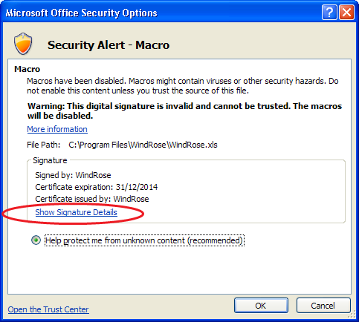Open the Trust Center link
Viewport: 359px width, 322px height.
pyautogui.click(x=48, y=309)
